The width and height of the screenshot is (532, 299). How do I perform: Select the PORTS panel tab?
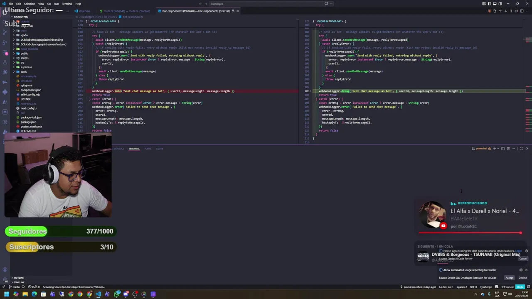(x=148, y=149)
